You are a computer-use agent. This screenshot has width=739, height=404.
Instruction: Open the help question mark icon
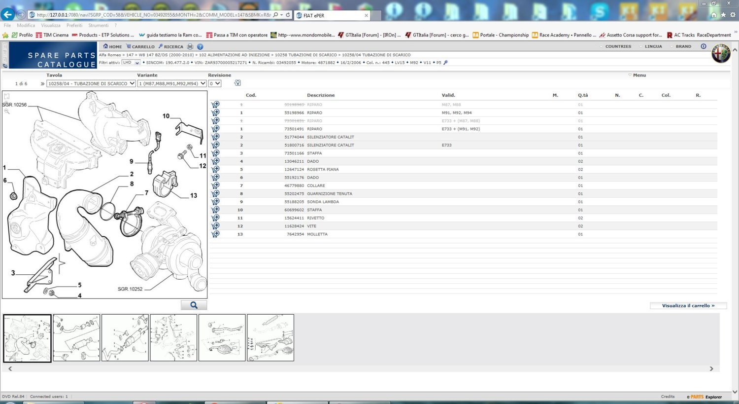(x=200, y=46)
